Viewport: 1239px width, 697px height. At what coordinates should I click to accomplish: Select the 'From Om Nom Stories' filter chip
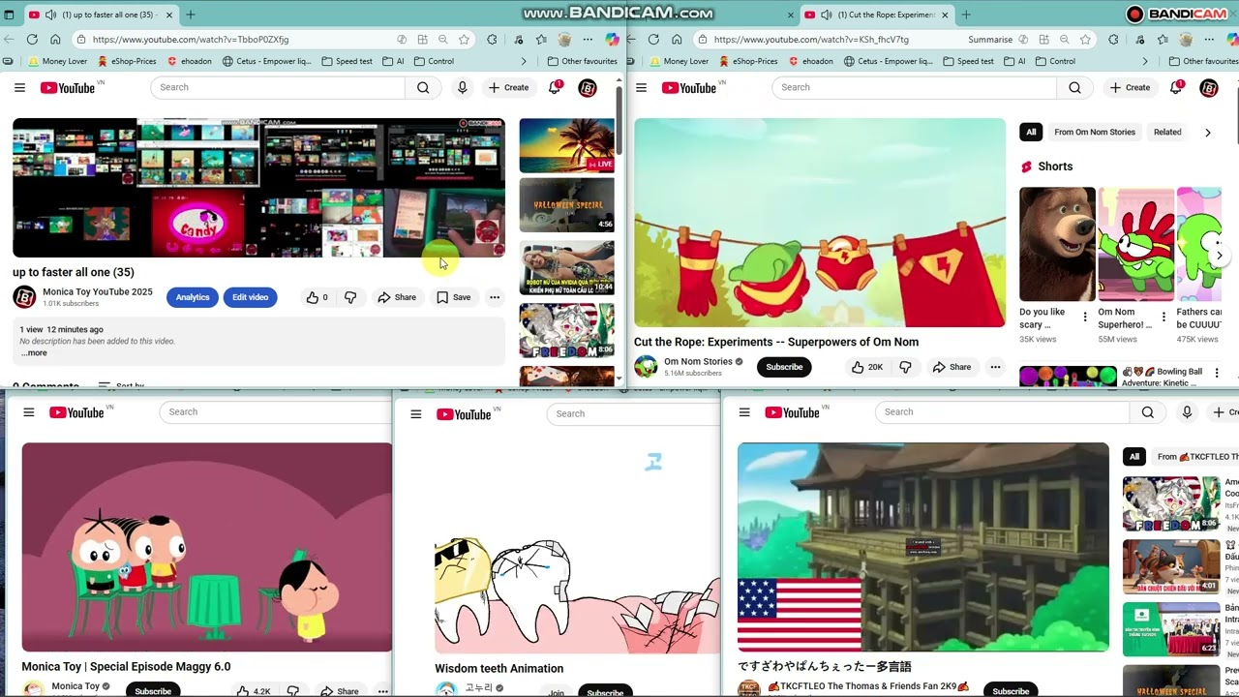pos(1095,133)
